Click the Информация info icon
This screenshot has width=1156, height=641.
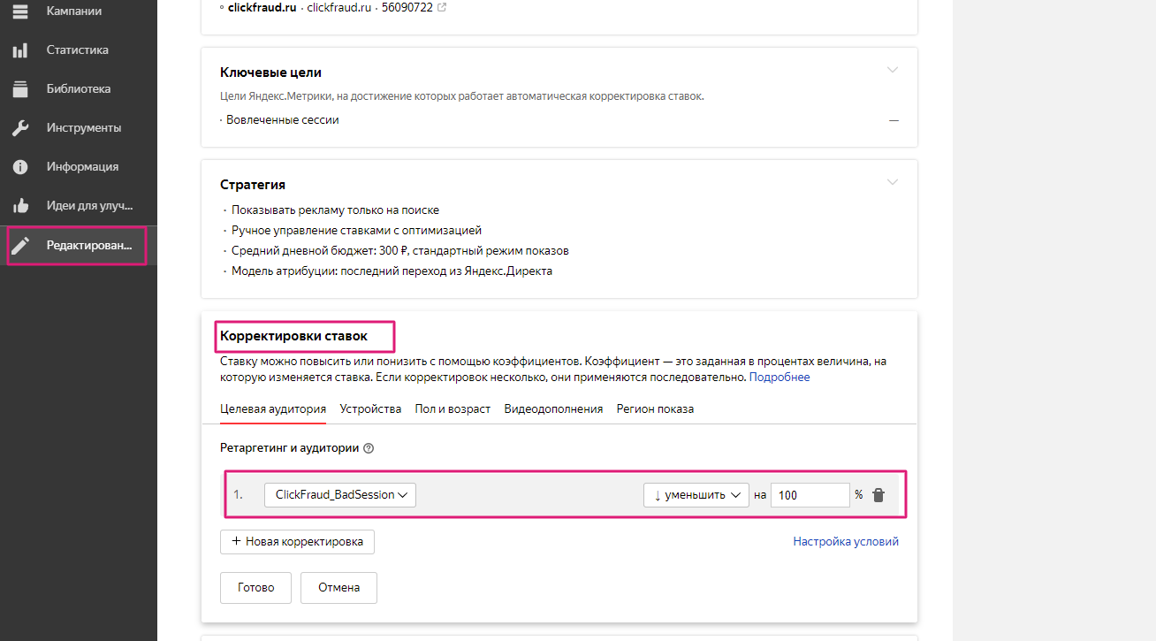point(20,167)
